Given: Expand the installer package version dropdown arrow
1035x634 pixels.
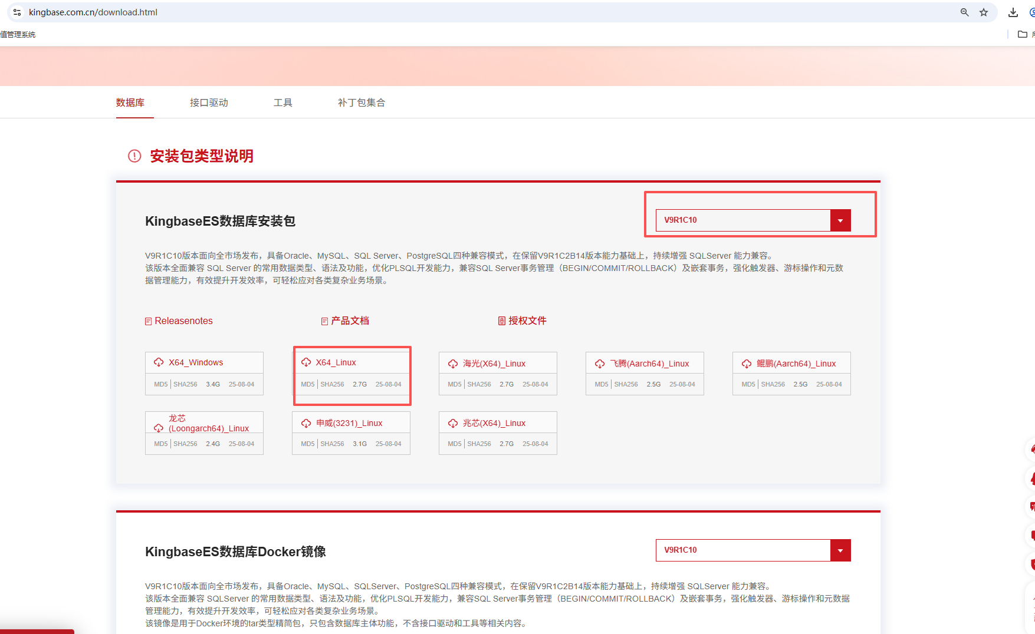Looking at the screenshot, I should 840,220.
